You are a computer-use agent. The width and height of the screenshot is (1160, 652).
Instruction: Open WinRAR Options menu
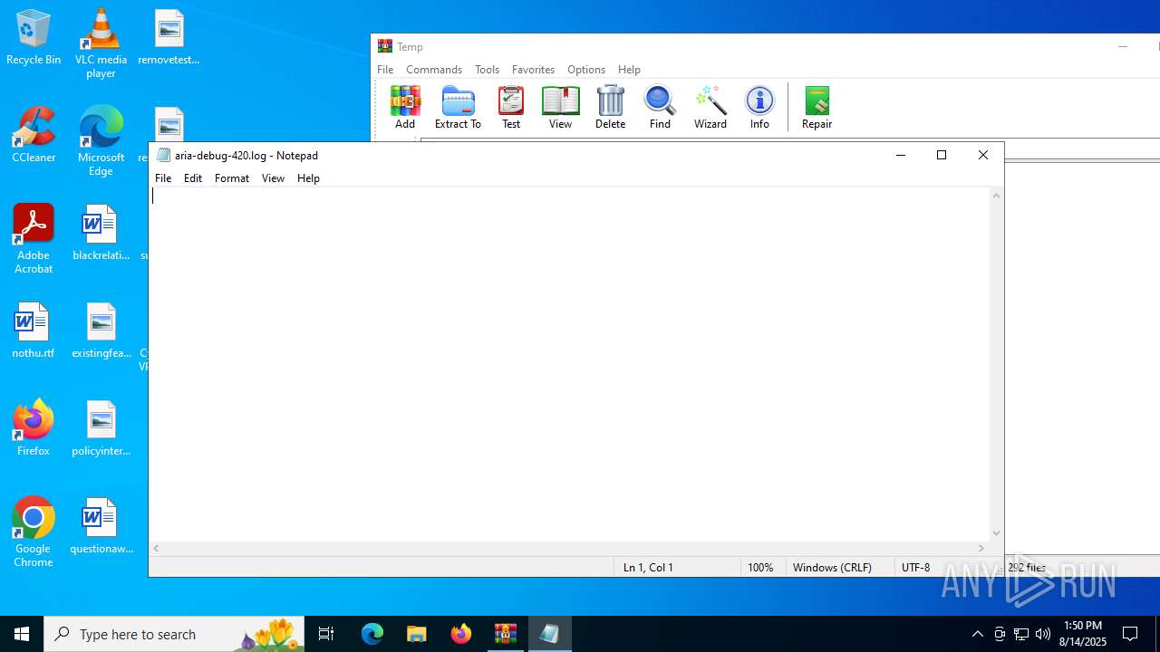[586, 70]
